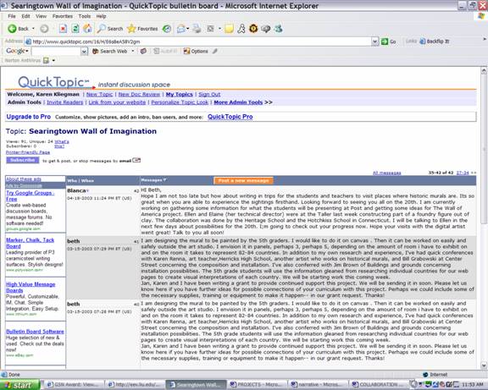Click the Mail envelope toolbar icon
Image resolution: width=488 pixels, height=390 pixels.
click(181, 29)
